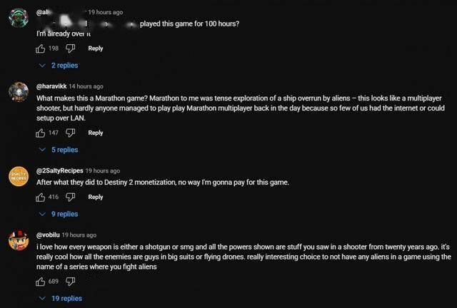Like @2SaltyRecipes' Destiny 2 comment
457x308 pixels.
pos(40,197)
